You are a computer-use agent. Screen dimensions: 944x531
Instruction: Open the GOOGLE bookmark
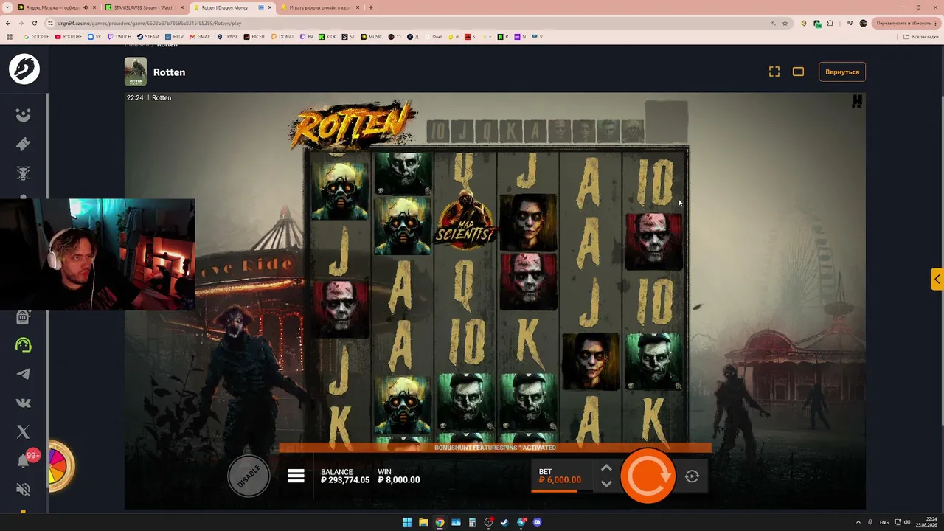tap(36, 36)
